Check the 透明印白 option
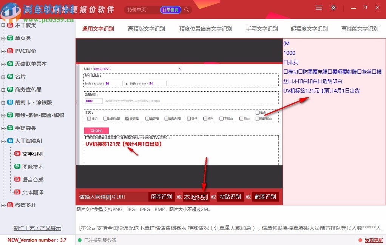This screenshot has width=386, height=245. pyautogui.click(x=257, y=118)
